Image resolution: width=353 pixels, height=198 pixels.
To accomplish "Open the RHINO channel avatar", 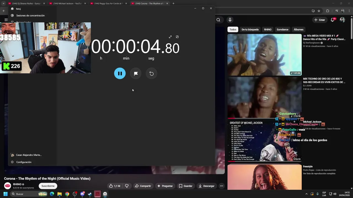I will click(x=7, y=186).
